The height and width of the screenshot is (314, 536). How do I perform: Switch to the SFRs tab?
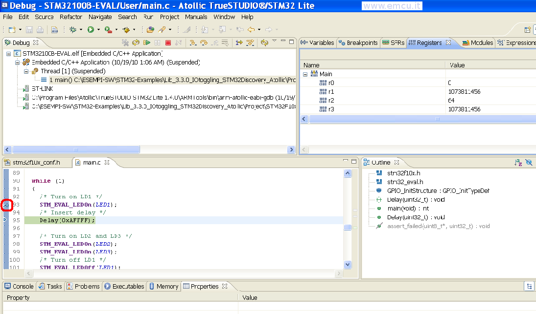coord(394,42)
